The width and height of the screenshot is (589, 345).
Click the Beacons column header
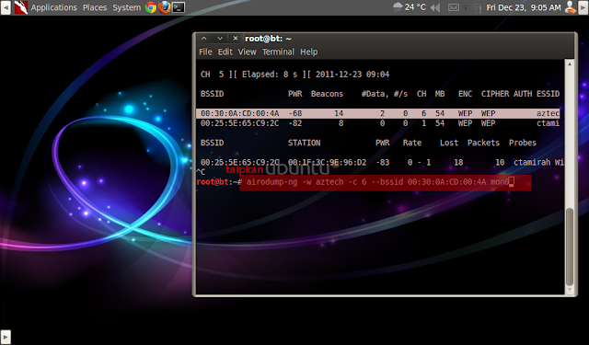point(327,94)
